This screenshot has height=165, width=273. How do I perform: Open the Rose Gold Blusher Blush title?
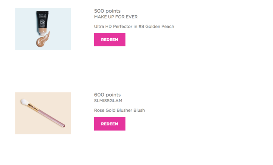[120, 110]
